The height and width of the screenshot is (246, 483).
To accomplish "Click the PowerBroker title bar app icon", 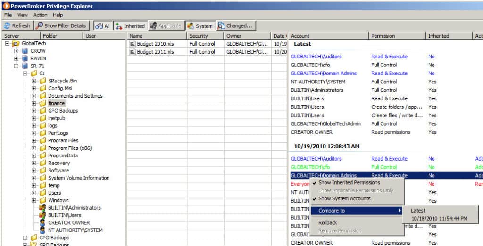I will [6, 6].
